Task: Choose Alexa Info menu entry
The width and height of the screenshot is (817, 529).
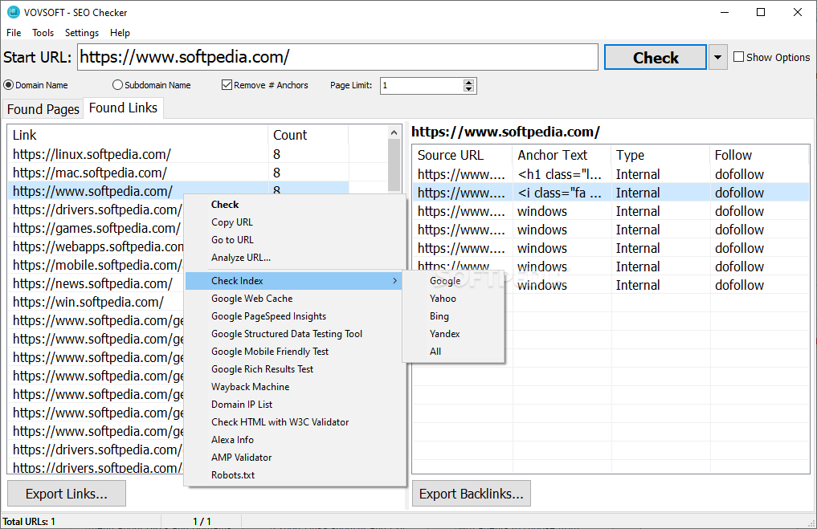Action: coord(295,440)
